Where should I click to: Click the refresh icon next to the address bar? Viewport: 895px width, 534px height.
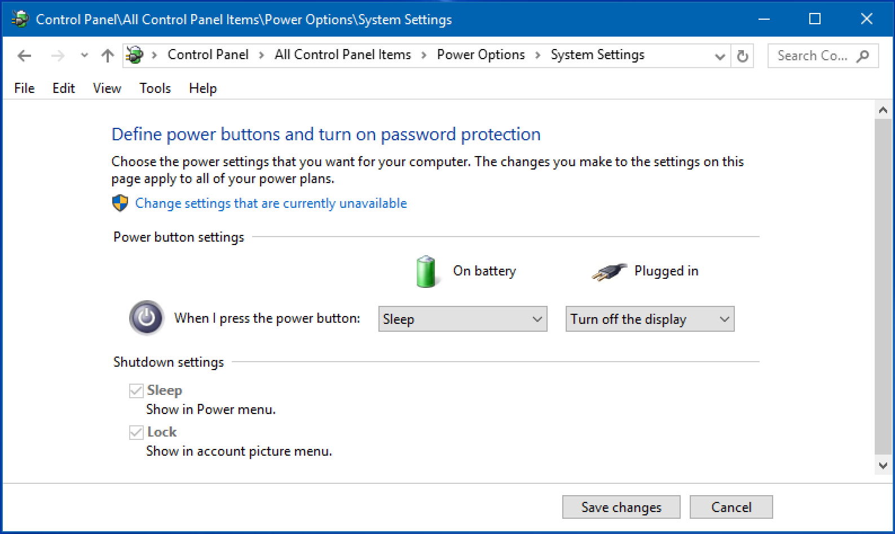click(742, 55)
